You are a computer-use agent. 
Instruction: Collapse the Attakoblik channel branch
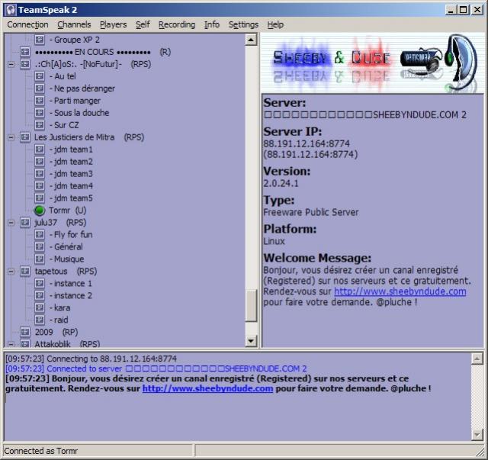coord(11,345)
